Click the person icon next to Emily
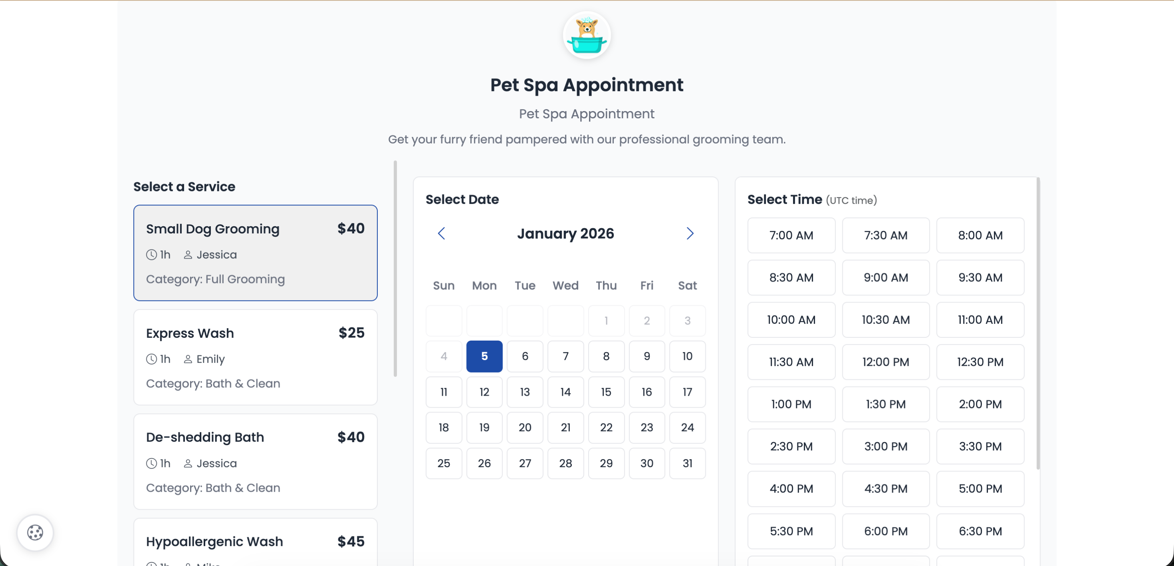 point(188,359)
